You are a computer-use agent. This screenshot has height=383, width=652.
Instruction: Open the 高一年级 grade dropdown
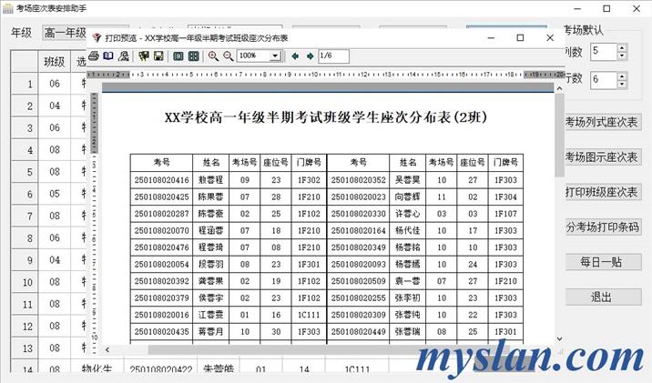pos(66,32)
